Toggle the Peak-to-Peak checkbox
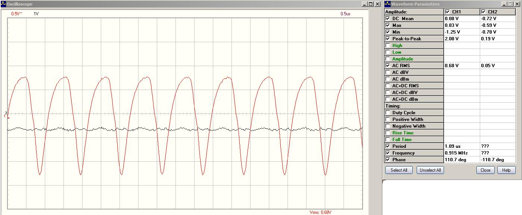The height and width of the screenshot is (215, 522). (x=387, y=38)
